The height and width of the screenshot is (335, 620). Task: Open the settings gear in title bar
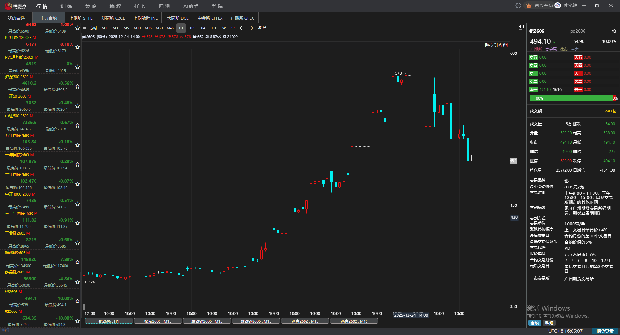[x=518, y=5]
